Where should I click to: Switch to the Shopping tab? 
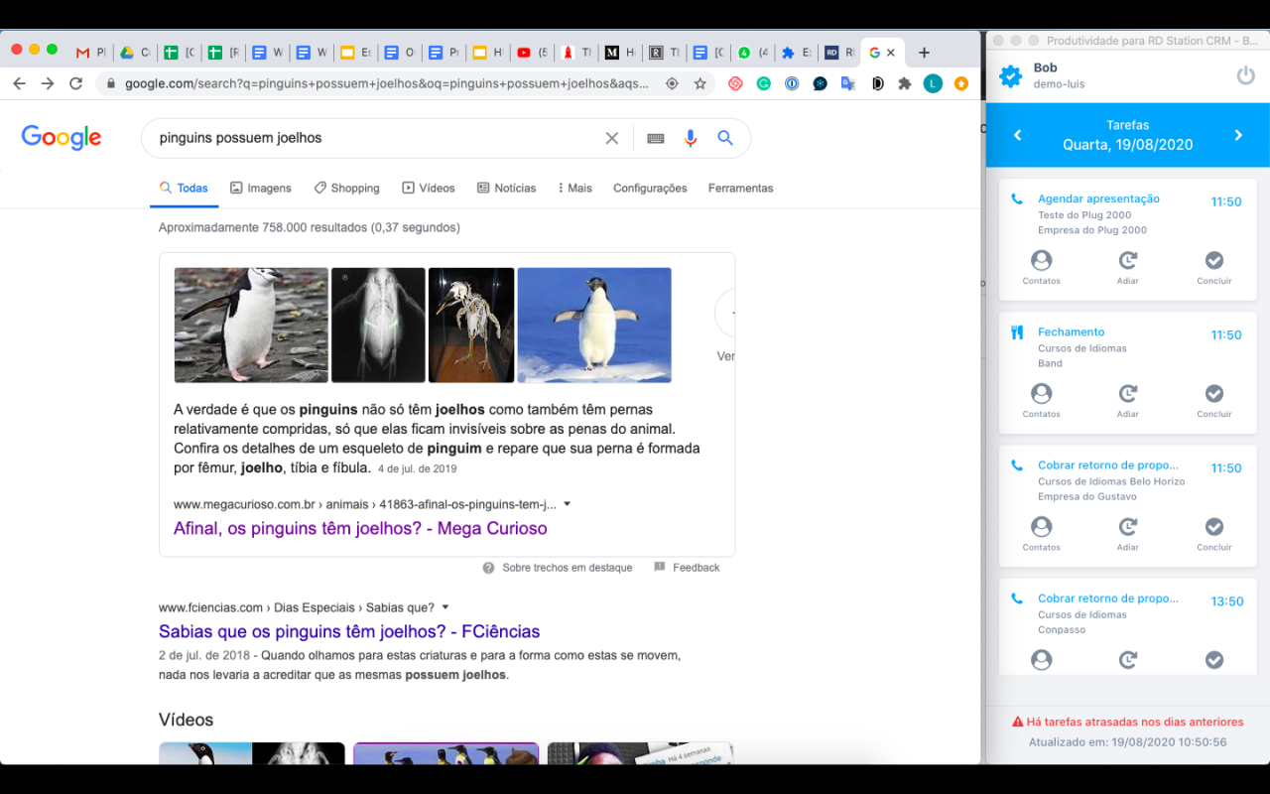point(346,188)
